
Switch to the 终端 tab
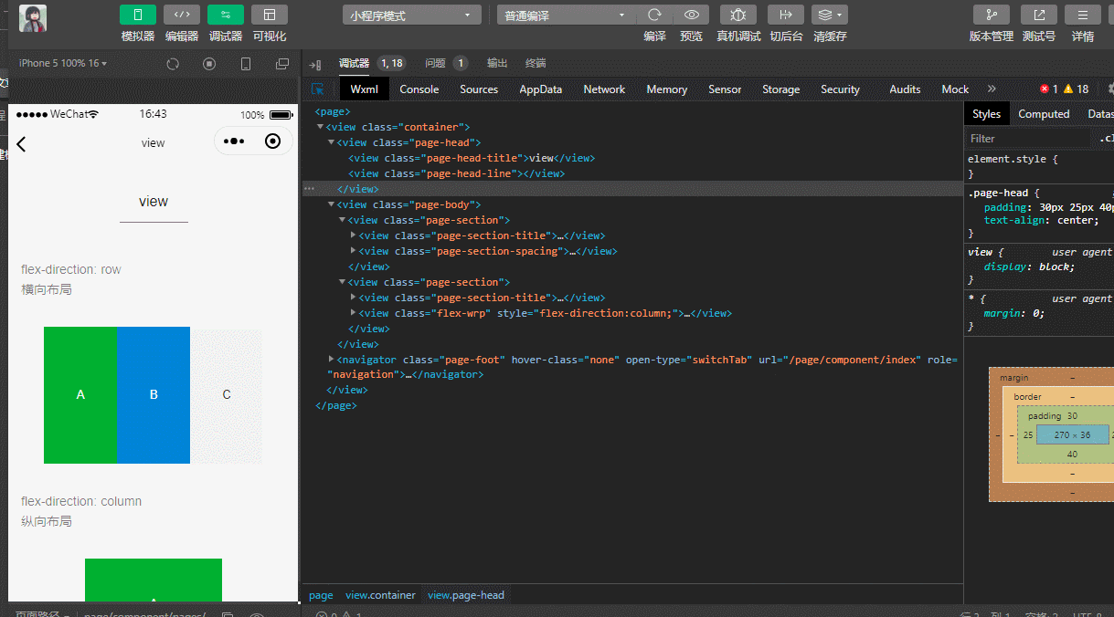pyautogui.click(x=536, y=64)
